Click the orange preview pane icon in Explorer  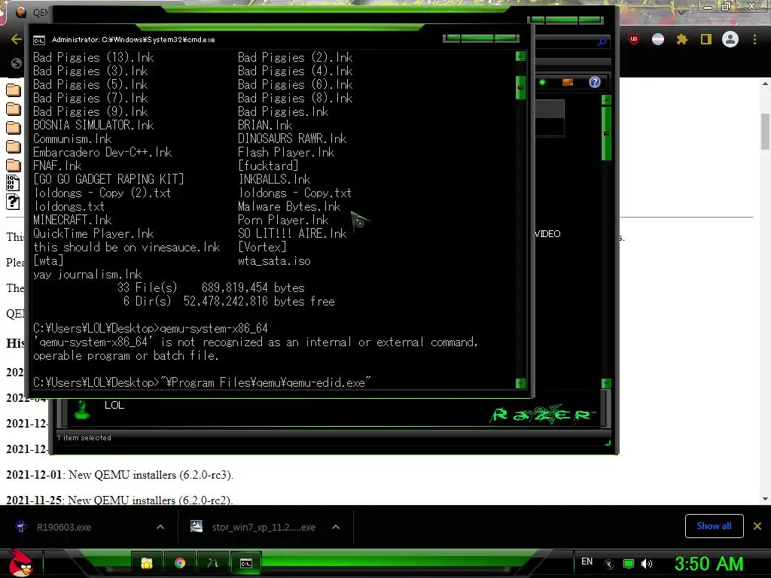click(568, 82)
